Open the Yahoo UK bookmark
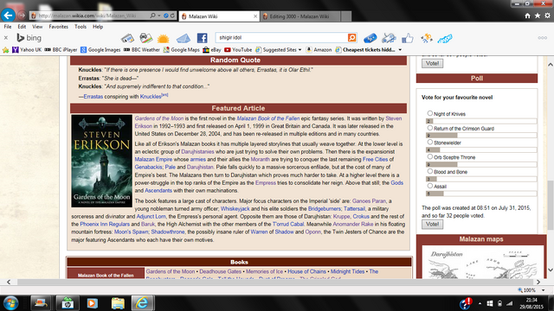554x311 pixels. click(x=27, y=50)
